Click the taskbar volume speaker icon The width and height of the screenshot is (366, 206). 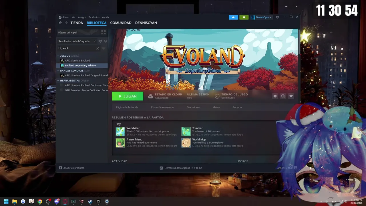(346, 201)
